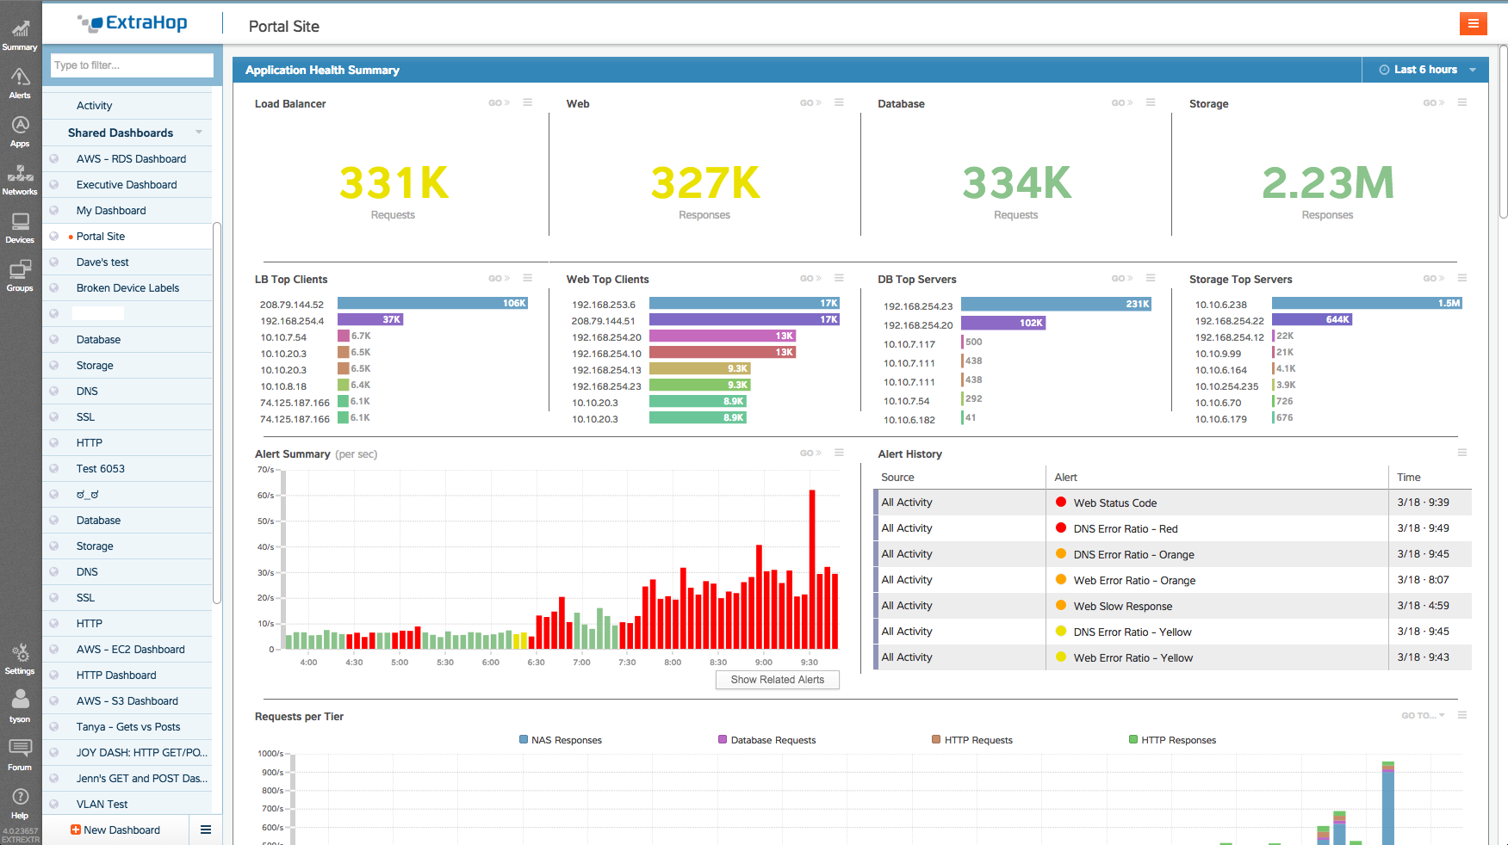Screen dimensions: 1508x845
Task: Click the circle beside AWS - RDS Dashboard
Action: (x=54, y=159)
